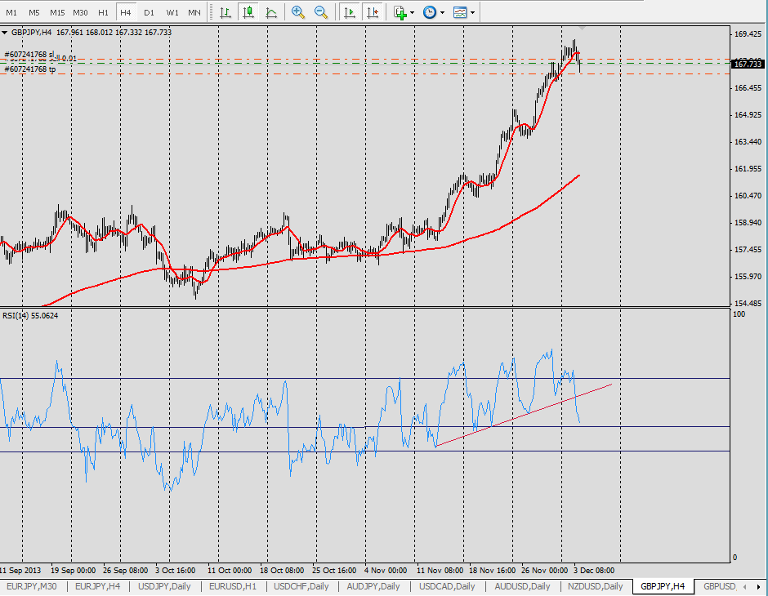The image size is (768, 596).
Task: Select candlestick chart display icon
Action: point(248,12)
